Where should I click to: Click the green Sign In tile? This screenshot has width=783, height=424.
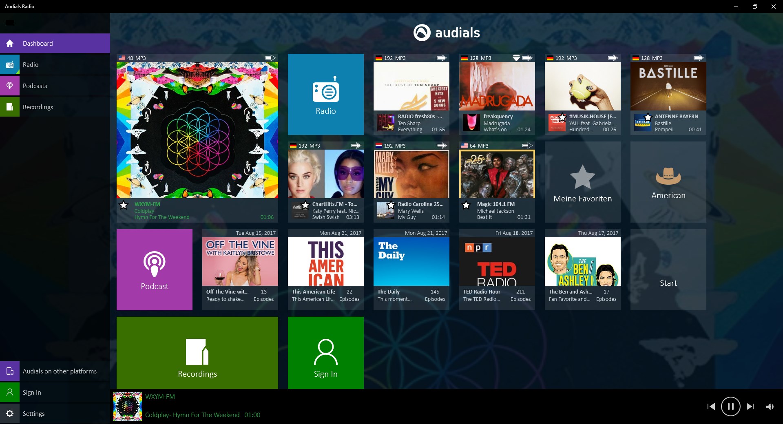point(325,353)
